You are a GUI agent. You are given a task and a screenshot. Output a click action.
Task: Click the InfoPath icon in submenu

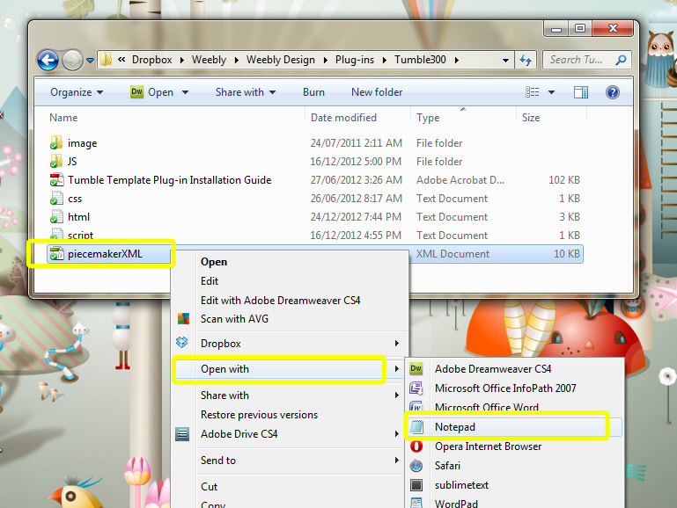point(416,388)
